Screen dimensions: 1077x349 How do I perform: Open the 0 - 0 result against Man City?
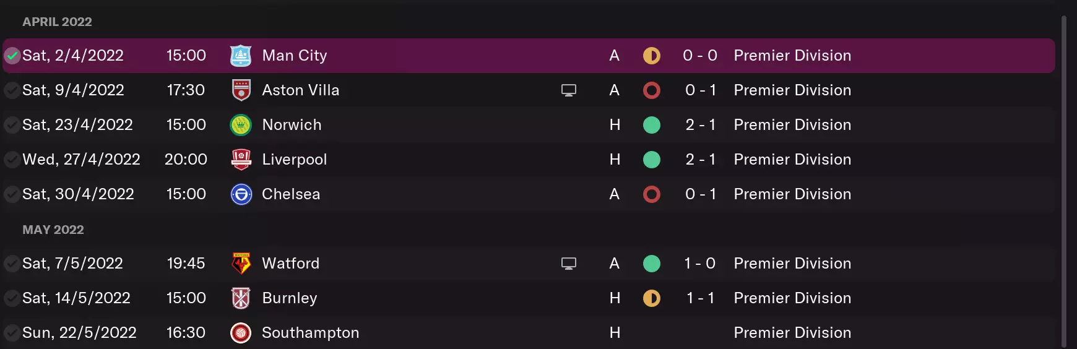pyautogui.click(x=700, y=56)
